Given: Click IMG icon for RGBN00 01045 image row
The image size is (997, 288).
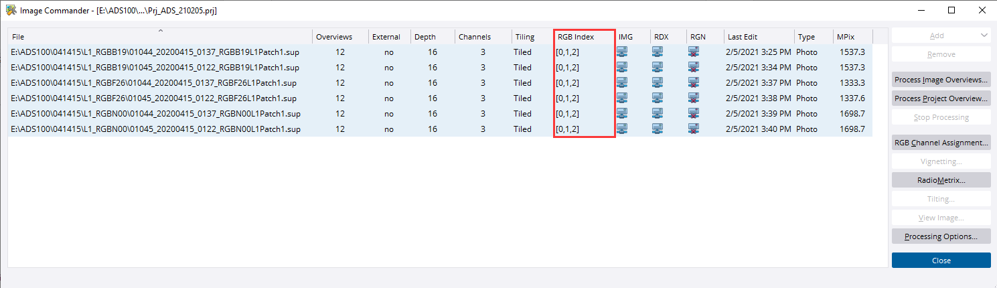Looking at the screenshot, I should [622, 129].
